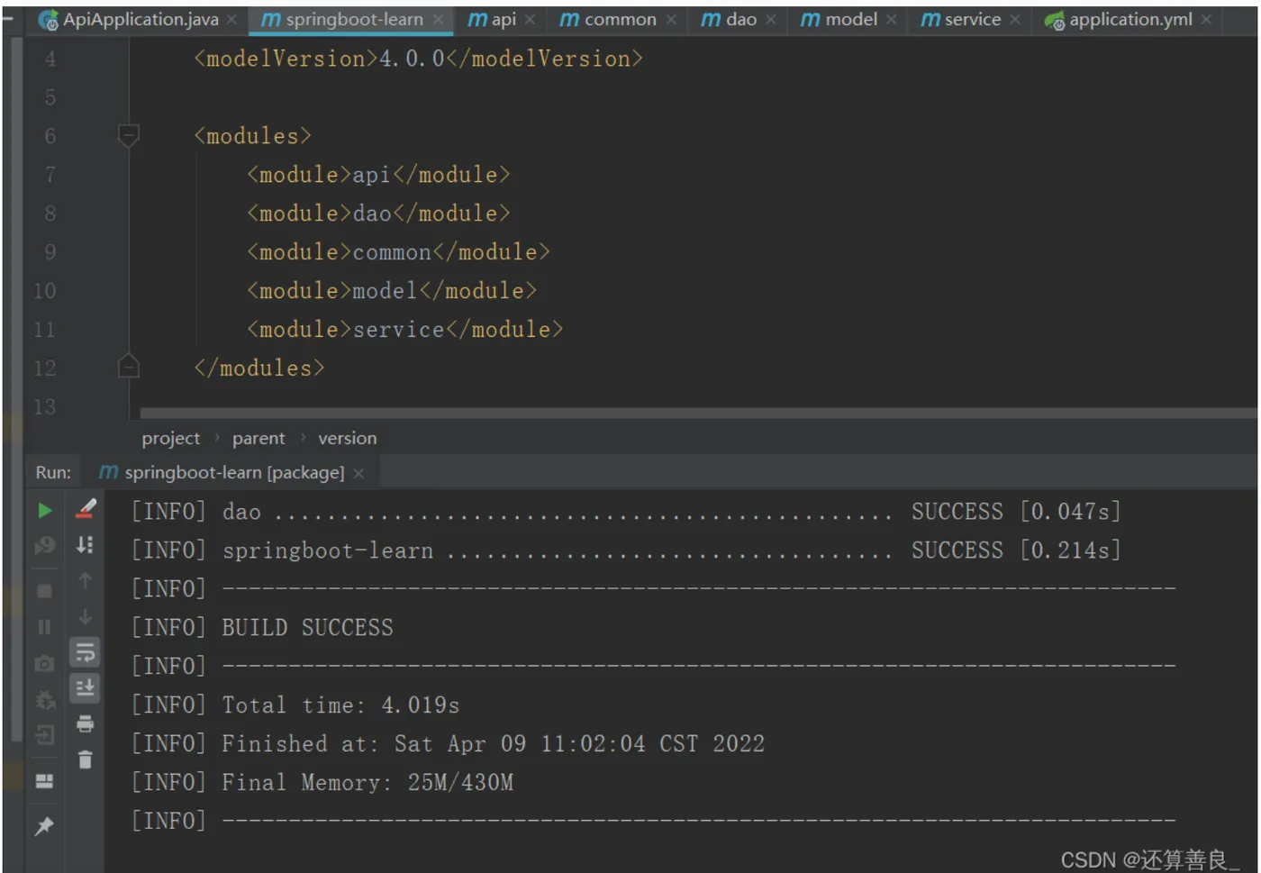Close the service tab
Screen dimensions: 1261x873
pos(1015,20)
